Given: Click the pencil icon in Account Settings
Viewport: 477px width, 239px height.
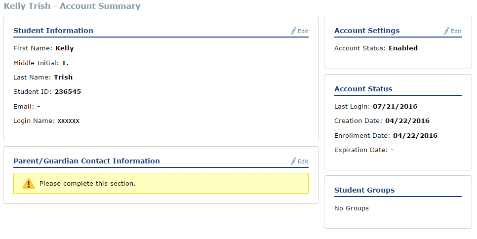Looking at the screenshot, I should [x=447, y=31].
